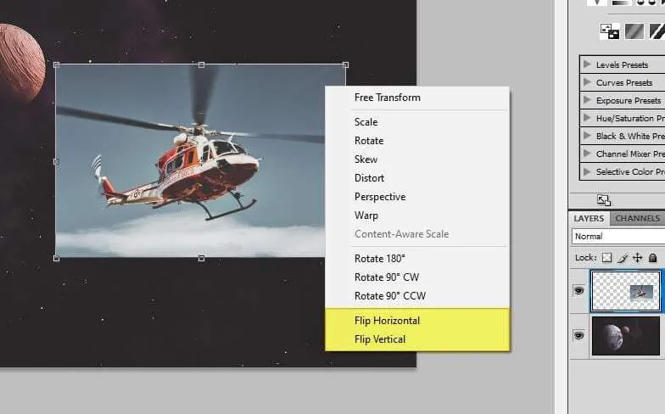Click the top-middle transform handle
The height and width of the screenshot is (414, 665).
coord(202,64)
